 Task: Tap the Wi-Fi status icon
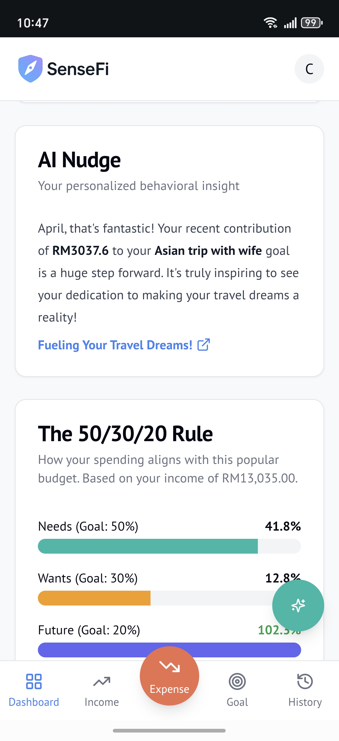click(270, 23)
